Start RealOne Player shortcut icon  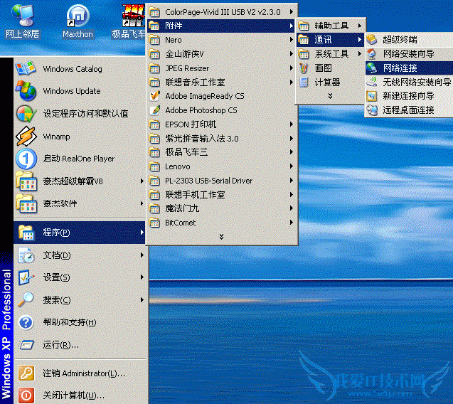26,159
